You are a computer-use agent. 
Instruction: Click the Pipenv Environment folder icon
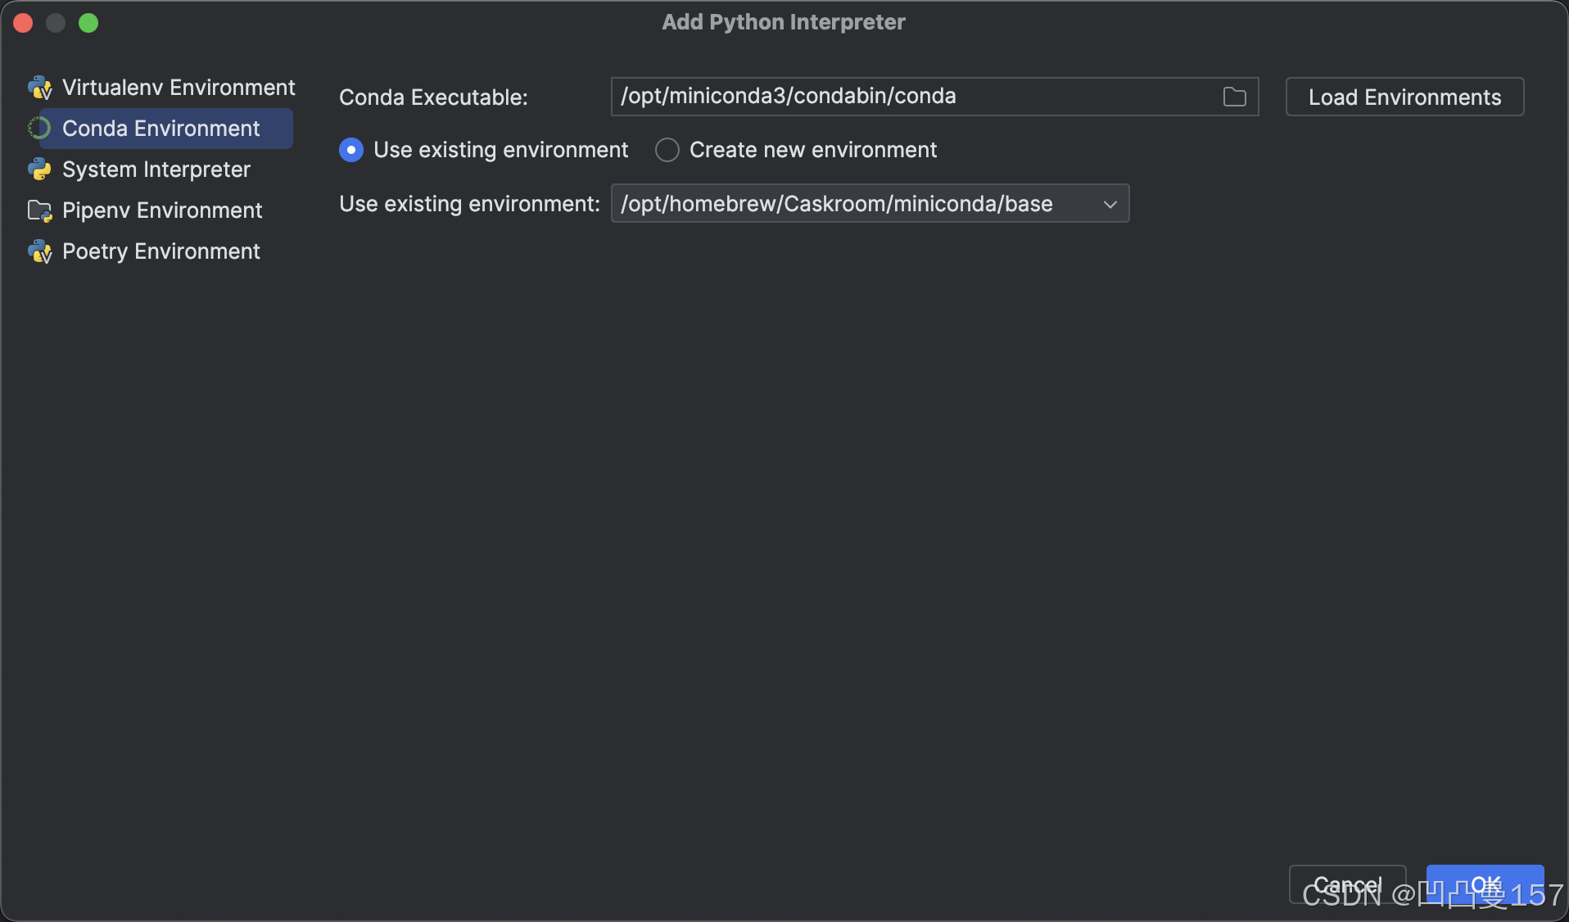[x=38, y=210]
